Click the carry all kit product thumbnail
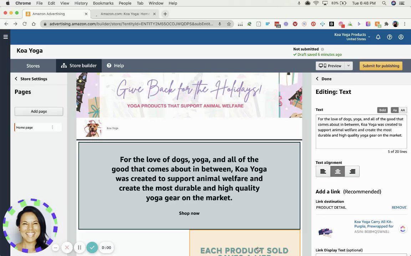 click(325, 232)
